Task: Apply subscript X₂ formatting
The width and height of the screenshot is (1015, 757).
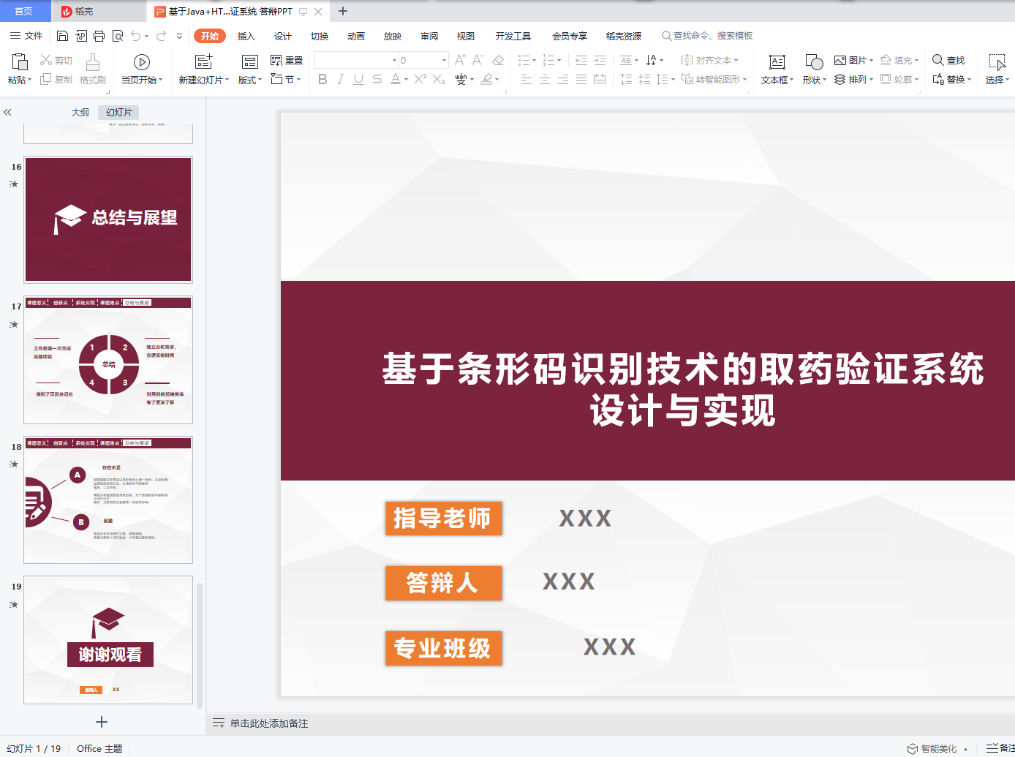Action: 439,79
